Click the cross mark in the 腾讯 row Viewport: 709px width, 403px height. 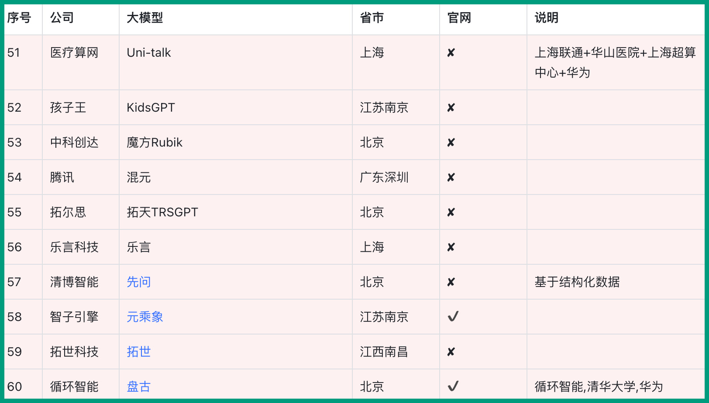451,178
